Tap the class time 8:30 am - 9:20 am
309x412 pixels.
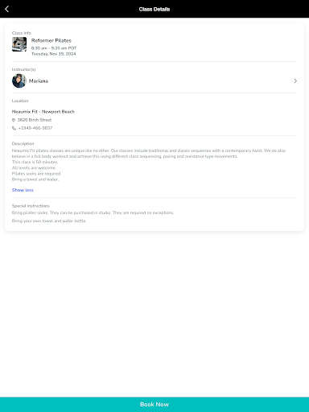54,48
